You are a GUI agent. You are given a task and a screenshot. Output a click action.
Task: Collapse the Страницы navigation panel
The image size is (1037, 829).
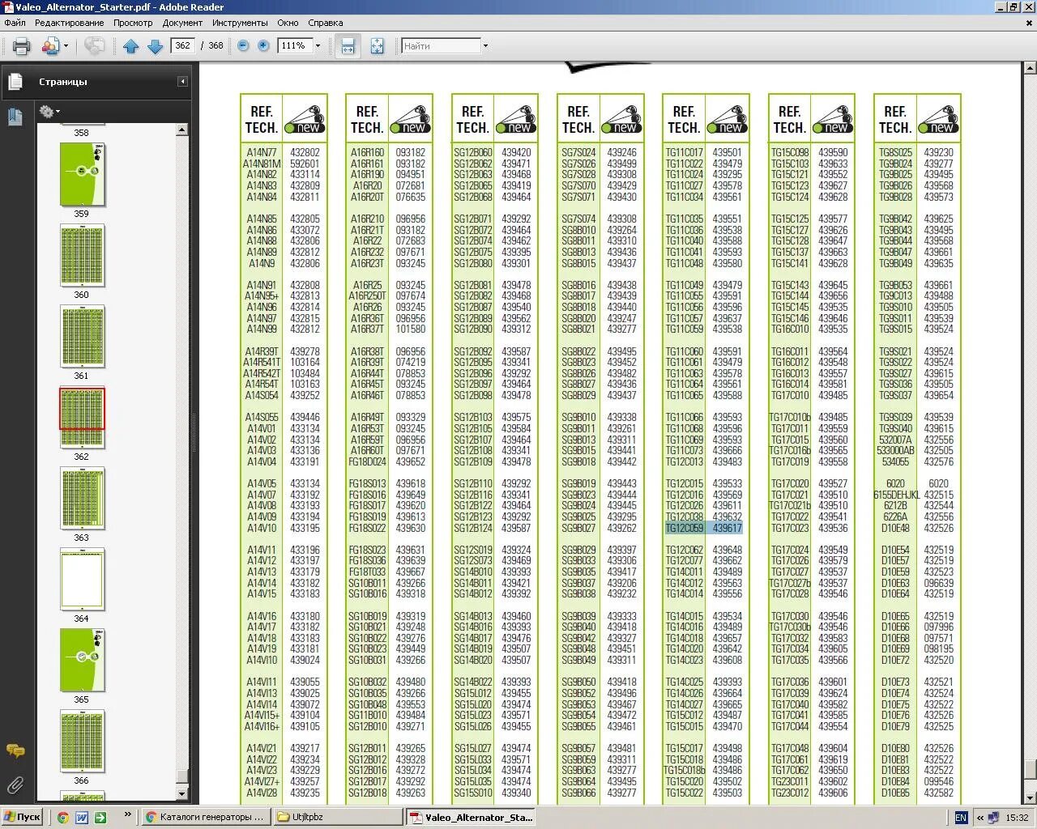click(182, 82)
